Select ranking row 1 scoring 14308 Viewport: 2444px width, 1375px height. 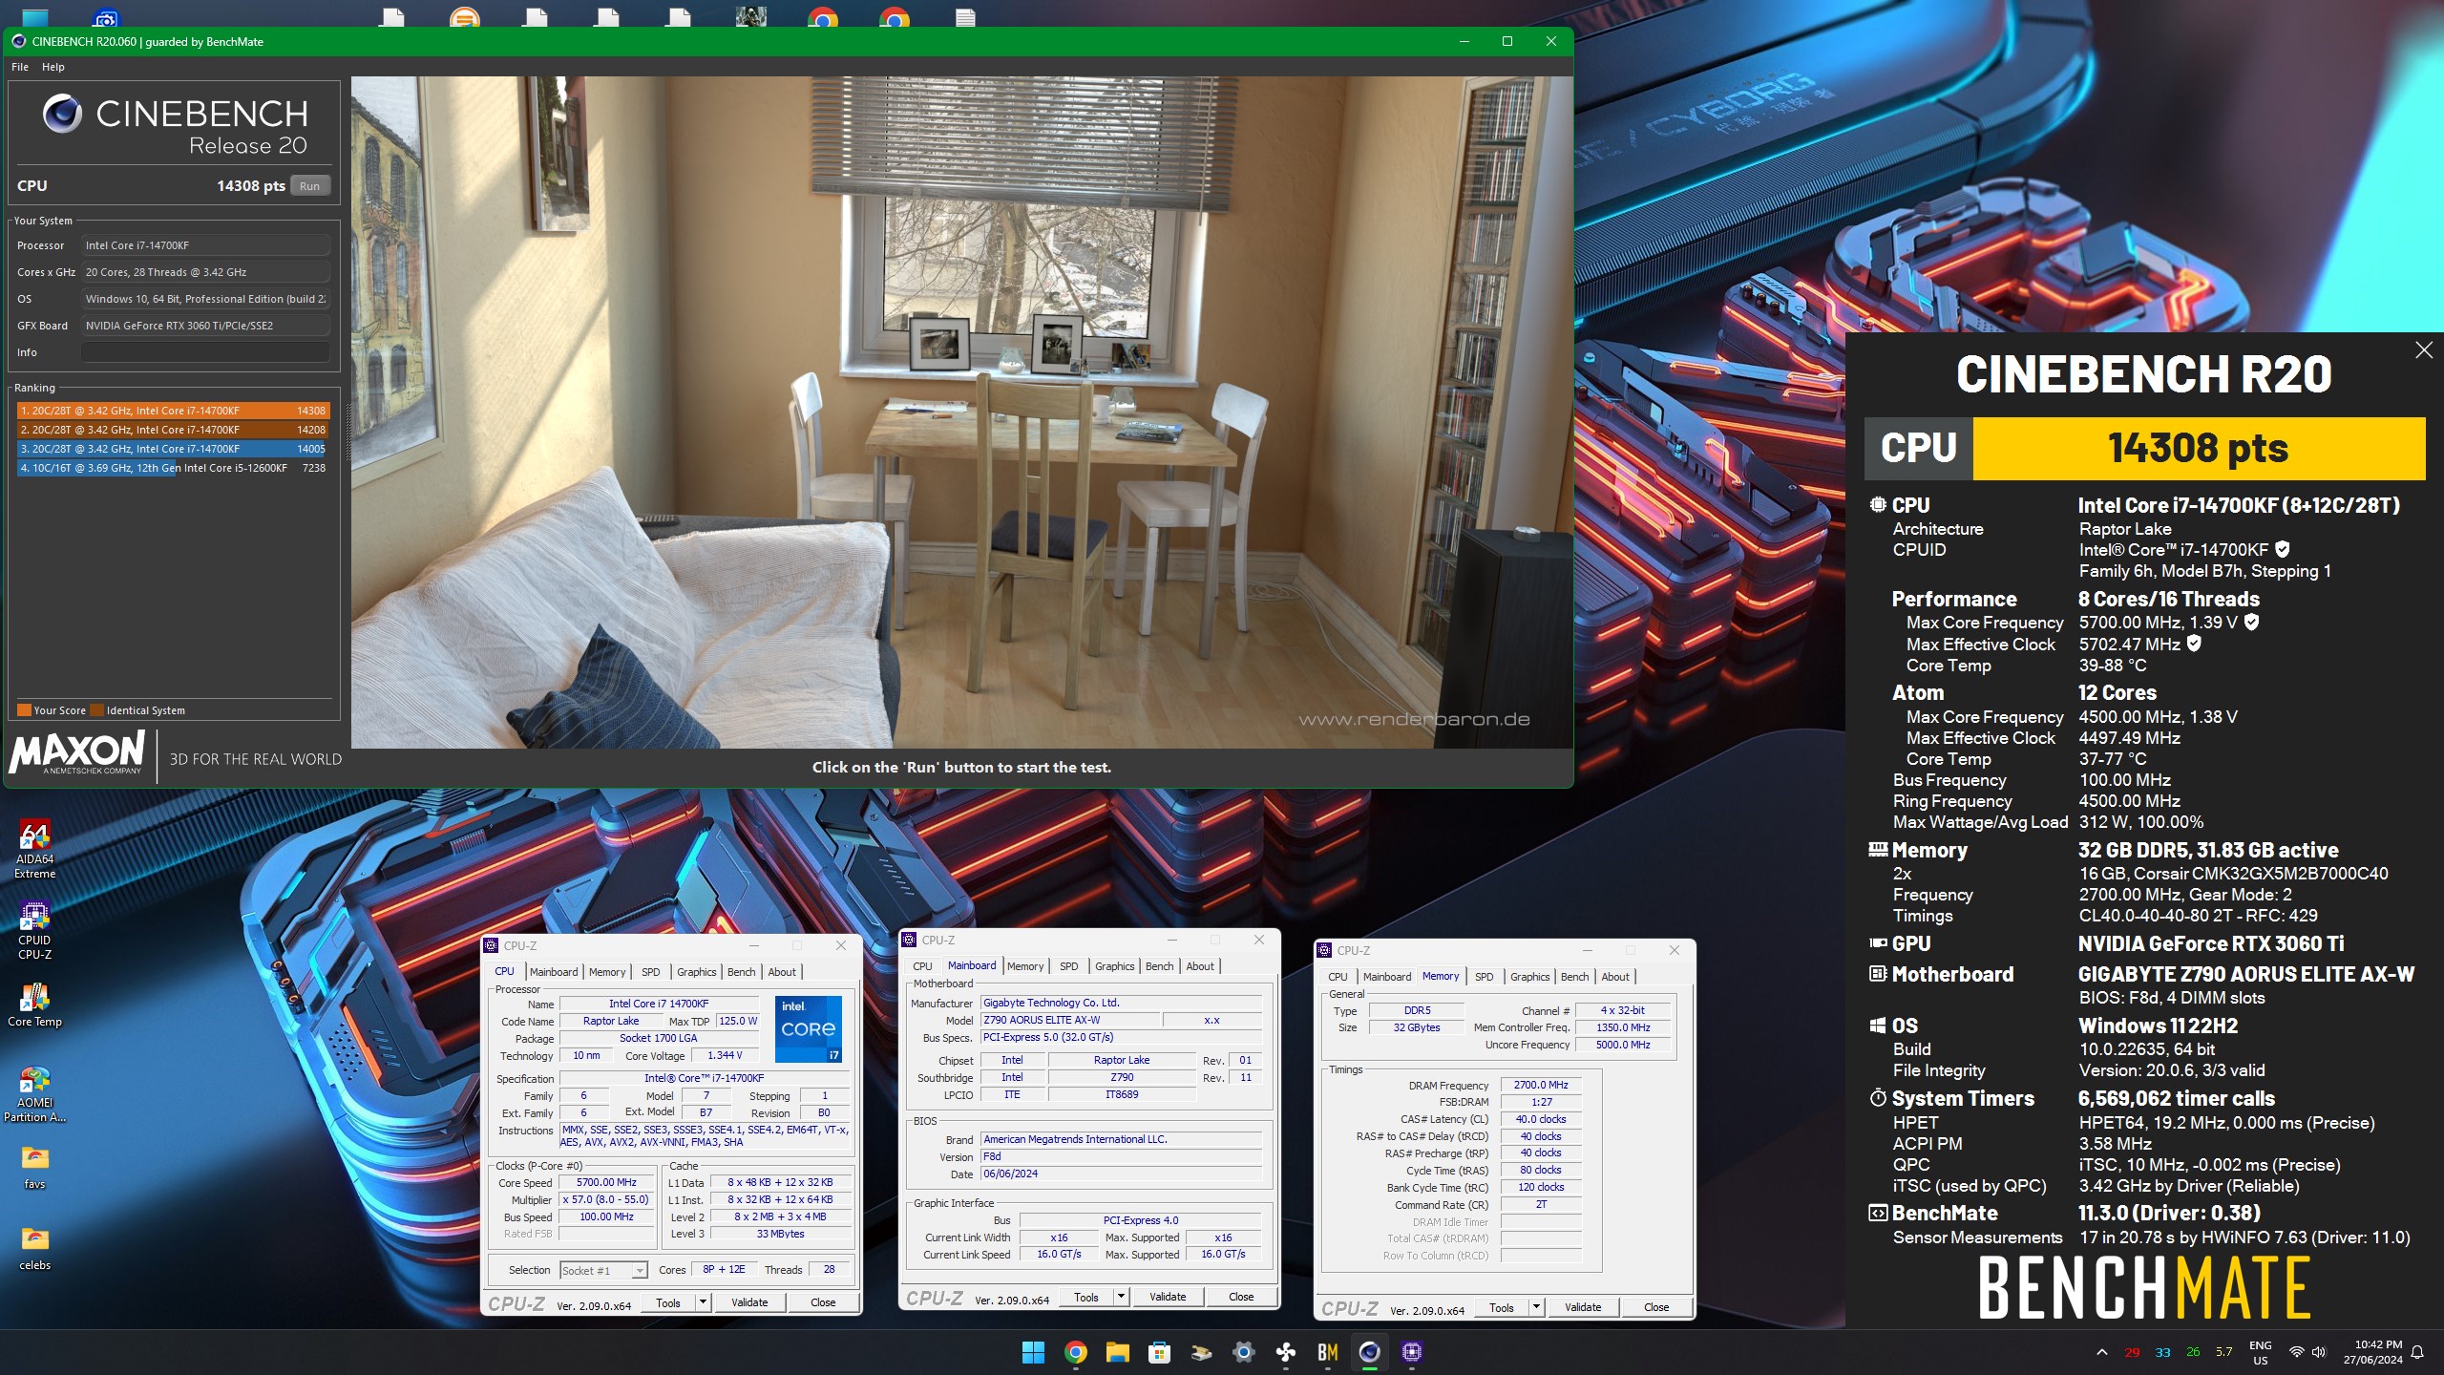point(174,411)
